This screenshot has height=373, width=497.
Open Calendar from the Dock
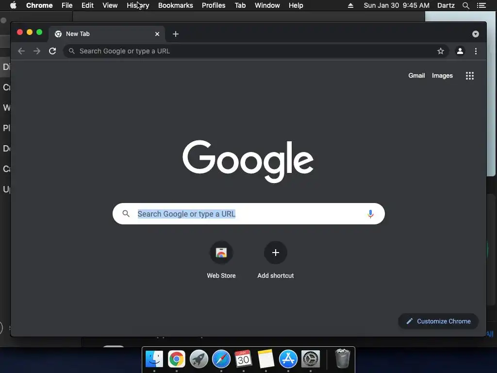pyautogui.click(x=244, y=359)
